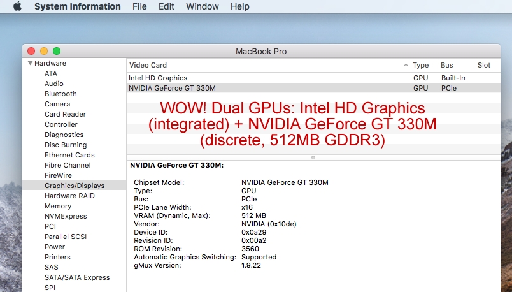
Task: Select Diagnostics in the sidebar
Action: pos(64,135)
